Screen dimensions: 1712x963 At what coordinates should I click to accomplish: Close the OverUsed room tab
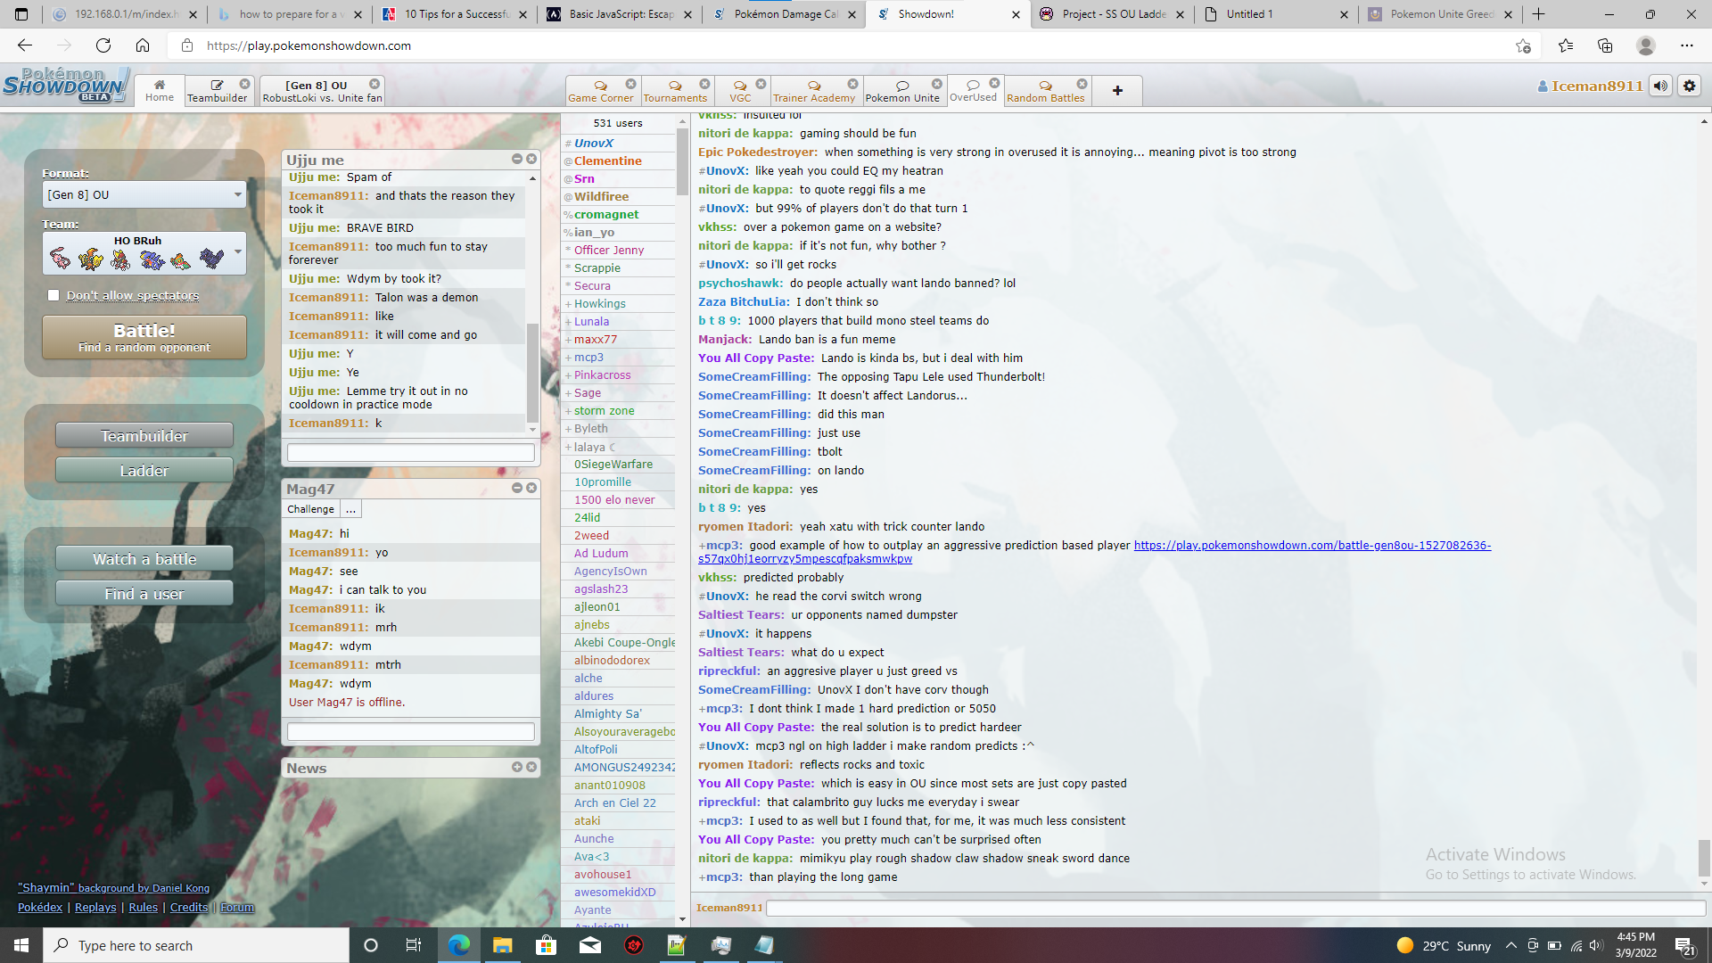coord(995,83)
